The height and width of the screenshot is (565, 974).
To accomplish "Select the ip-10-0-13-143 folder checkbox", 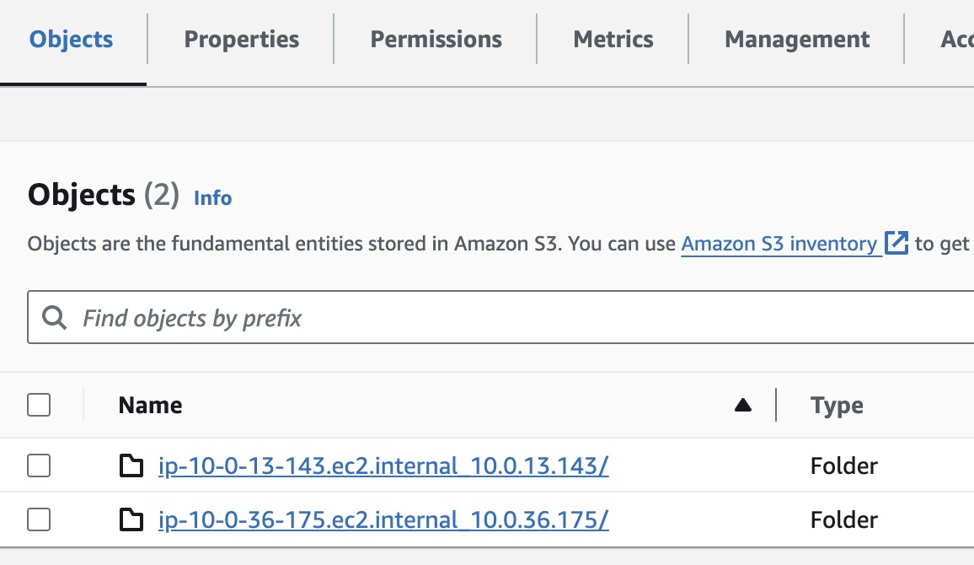I will tap(39, 465).
